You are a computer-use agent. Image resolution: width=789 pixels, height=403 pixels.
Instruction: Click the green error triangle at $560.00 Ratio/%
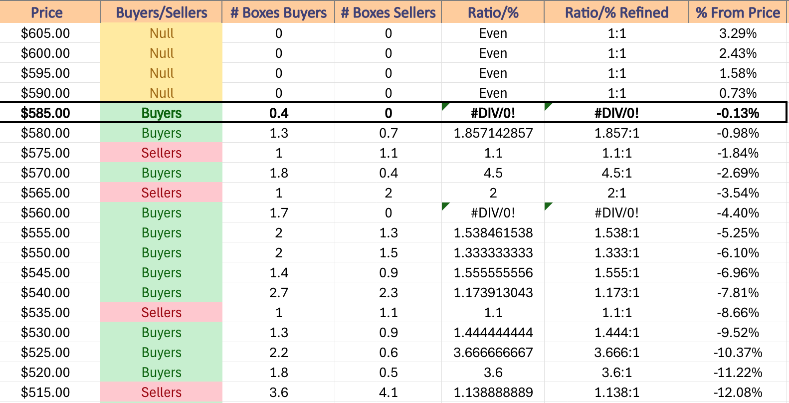click(445, 205)
